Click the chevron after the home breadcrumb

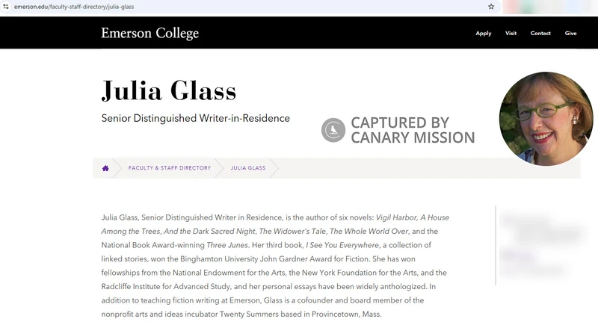click(117, 168)
